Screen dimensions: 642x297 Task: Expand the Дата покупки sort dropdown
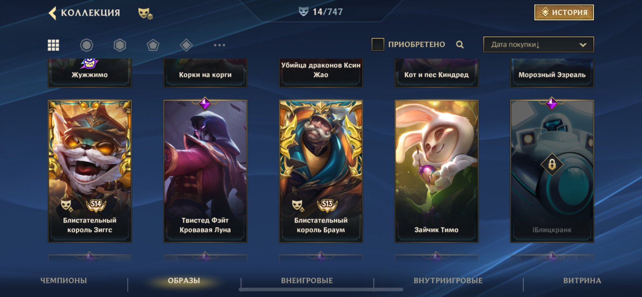538,44
